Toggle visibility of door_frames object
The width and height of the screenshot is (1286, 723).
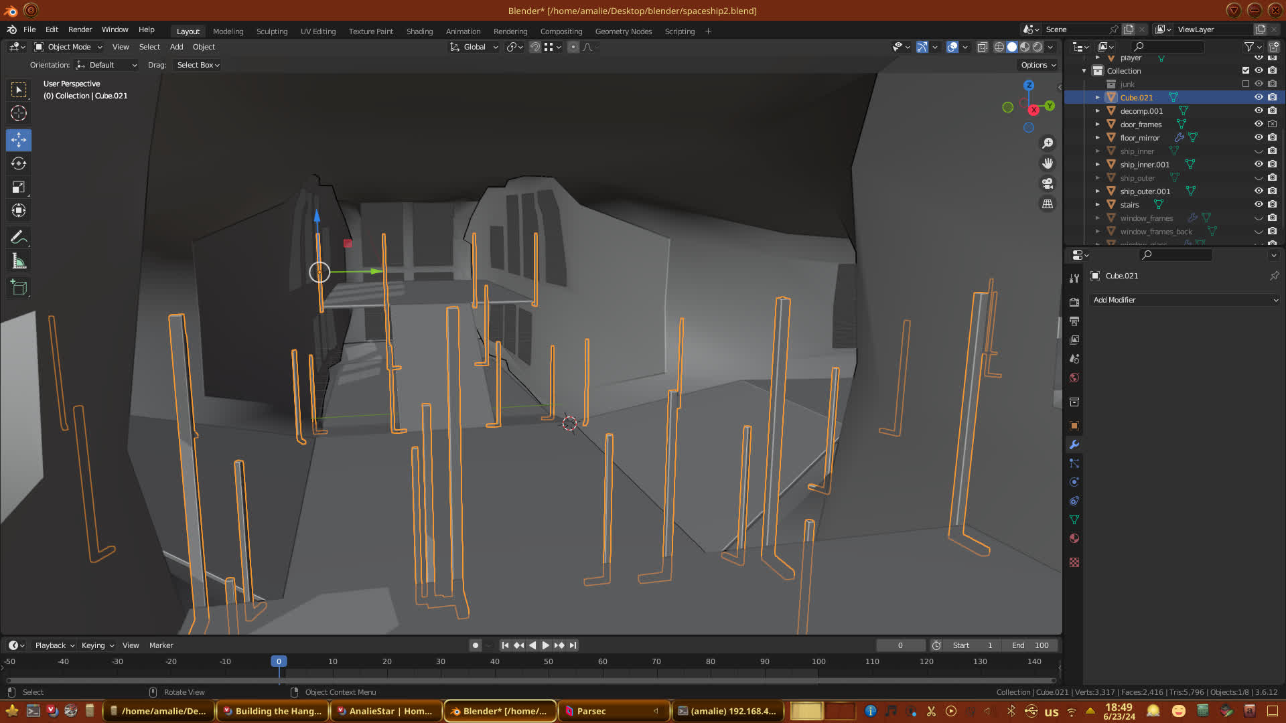click(x=1259, y=125)
